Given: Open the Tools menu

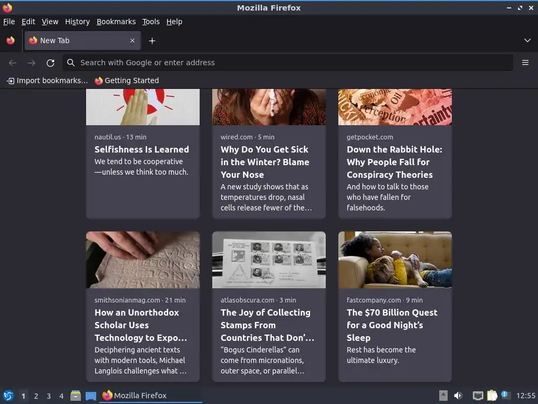Looking at the screenshot, I should point(151,22).
